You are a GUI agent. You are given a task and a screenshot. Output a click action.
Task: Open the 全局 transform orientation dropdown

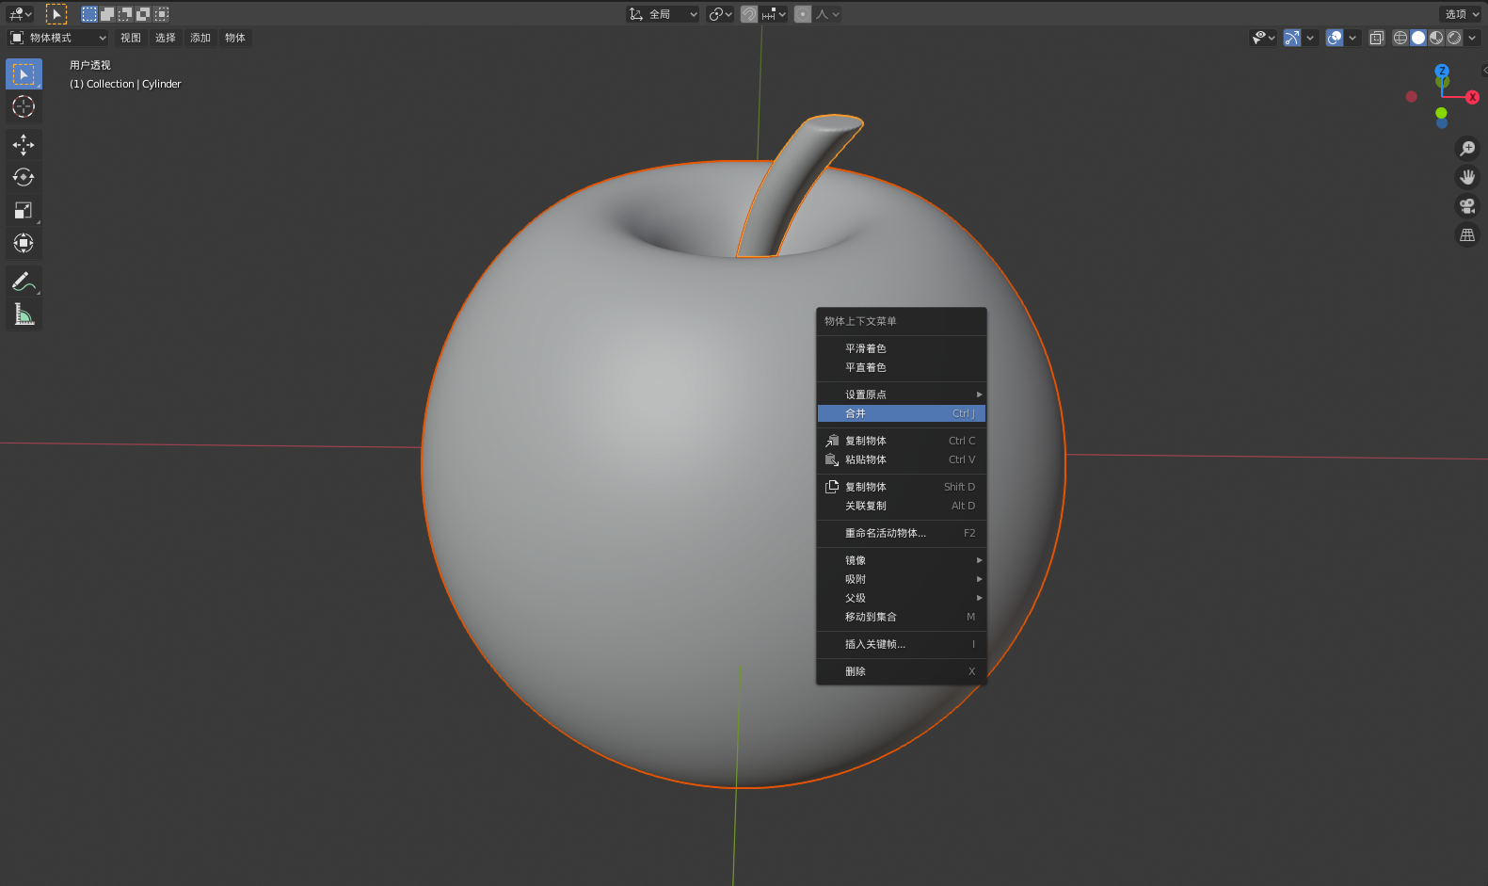coord(663,14)
